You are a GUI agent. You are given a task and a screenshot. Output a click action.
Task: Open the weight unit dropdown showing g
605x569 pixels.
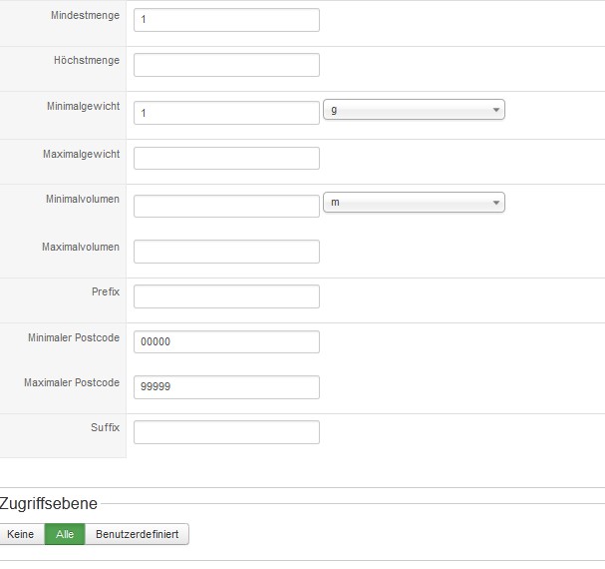pyautogui.click(x=415, y=110)
